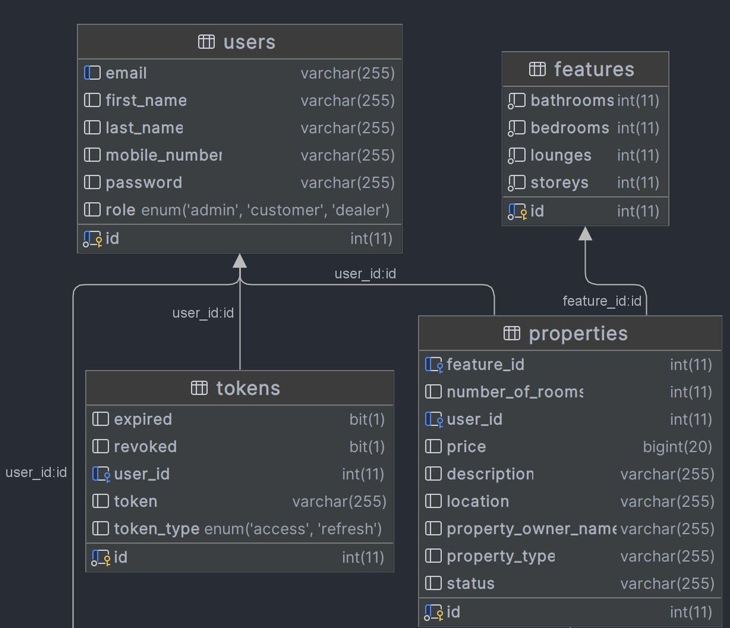Click the arrowhead pointing into features table
The height and width of the screenshot is (628, 730).
tap(585, 234)
